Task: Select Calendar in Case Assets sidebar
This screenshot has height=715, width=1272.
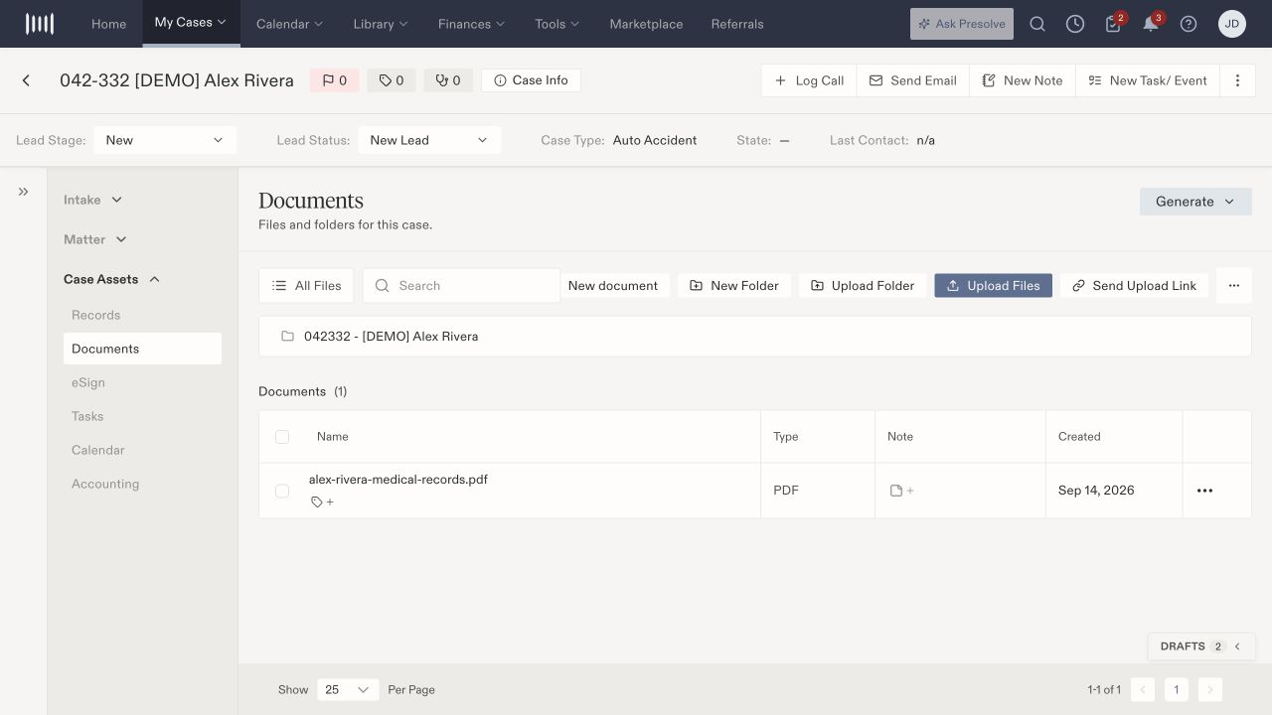Action: (x=142, y=450)
